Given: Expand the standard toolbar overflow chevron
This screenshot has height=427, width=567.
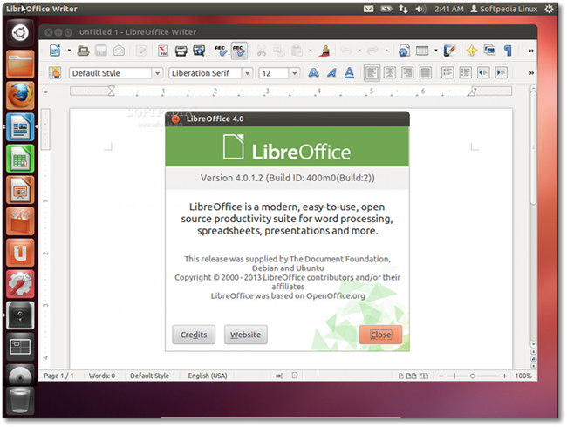Looking at the screenshot, I should coord(531,51).
